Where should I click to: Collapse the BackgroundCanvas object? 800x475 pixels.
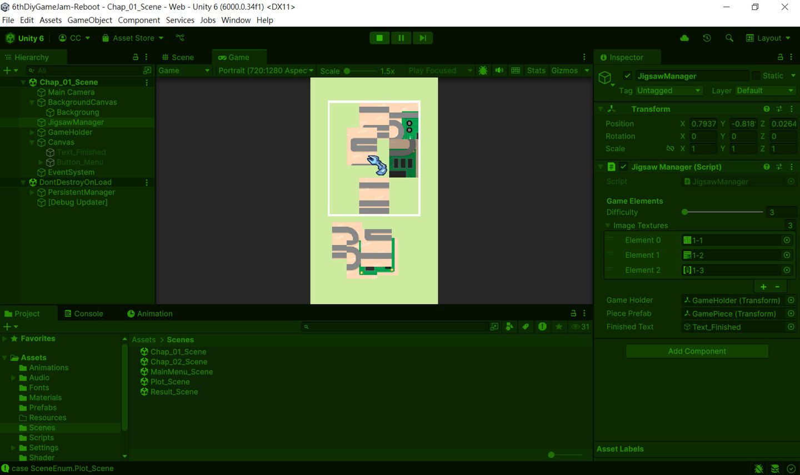click(32, 102)
